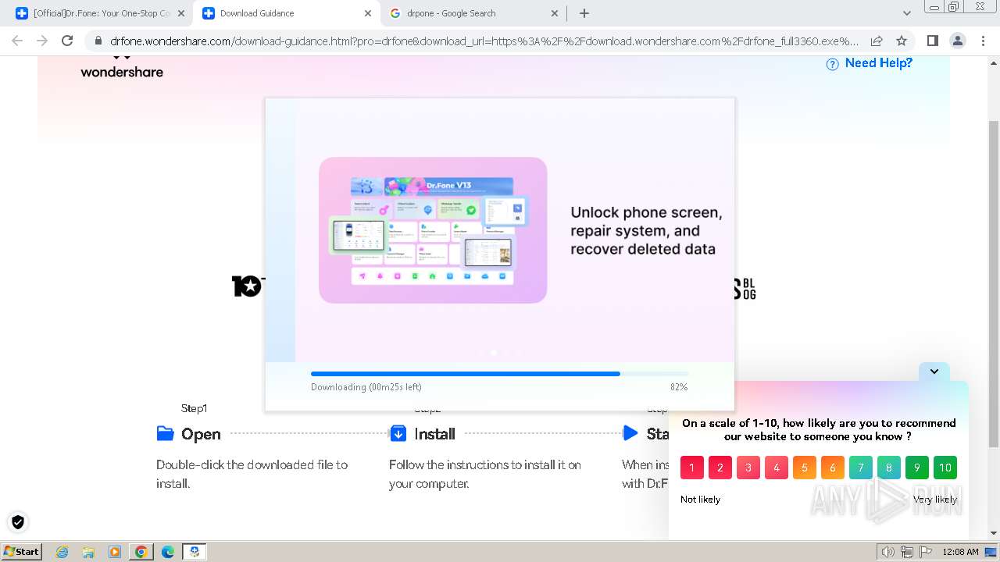Image resolution: width=1000 pixels, height=562 pixels.
Task: Click the shield privacy badge icon
Action: 18,522
